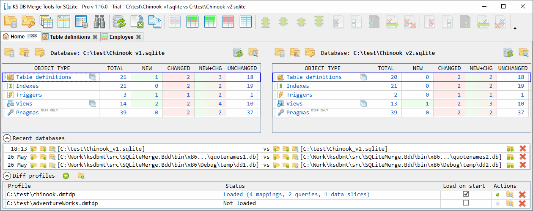Open Table definitions in the left panel
Image resolution: width=533 pixels, height=211 pixels.
[x=44, y=77]
